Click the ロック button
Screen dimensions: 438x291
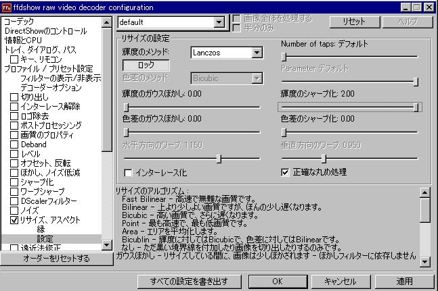pos(146,65)
